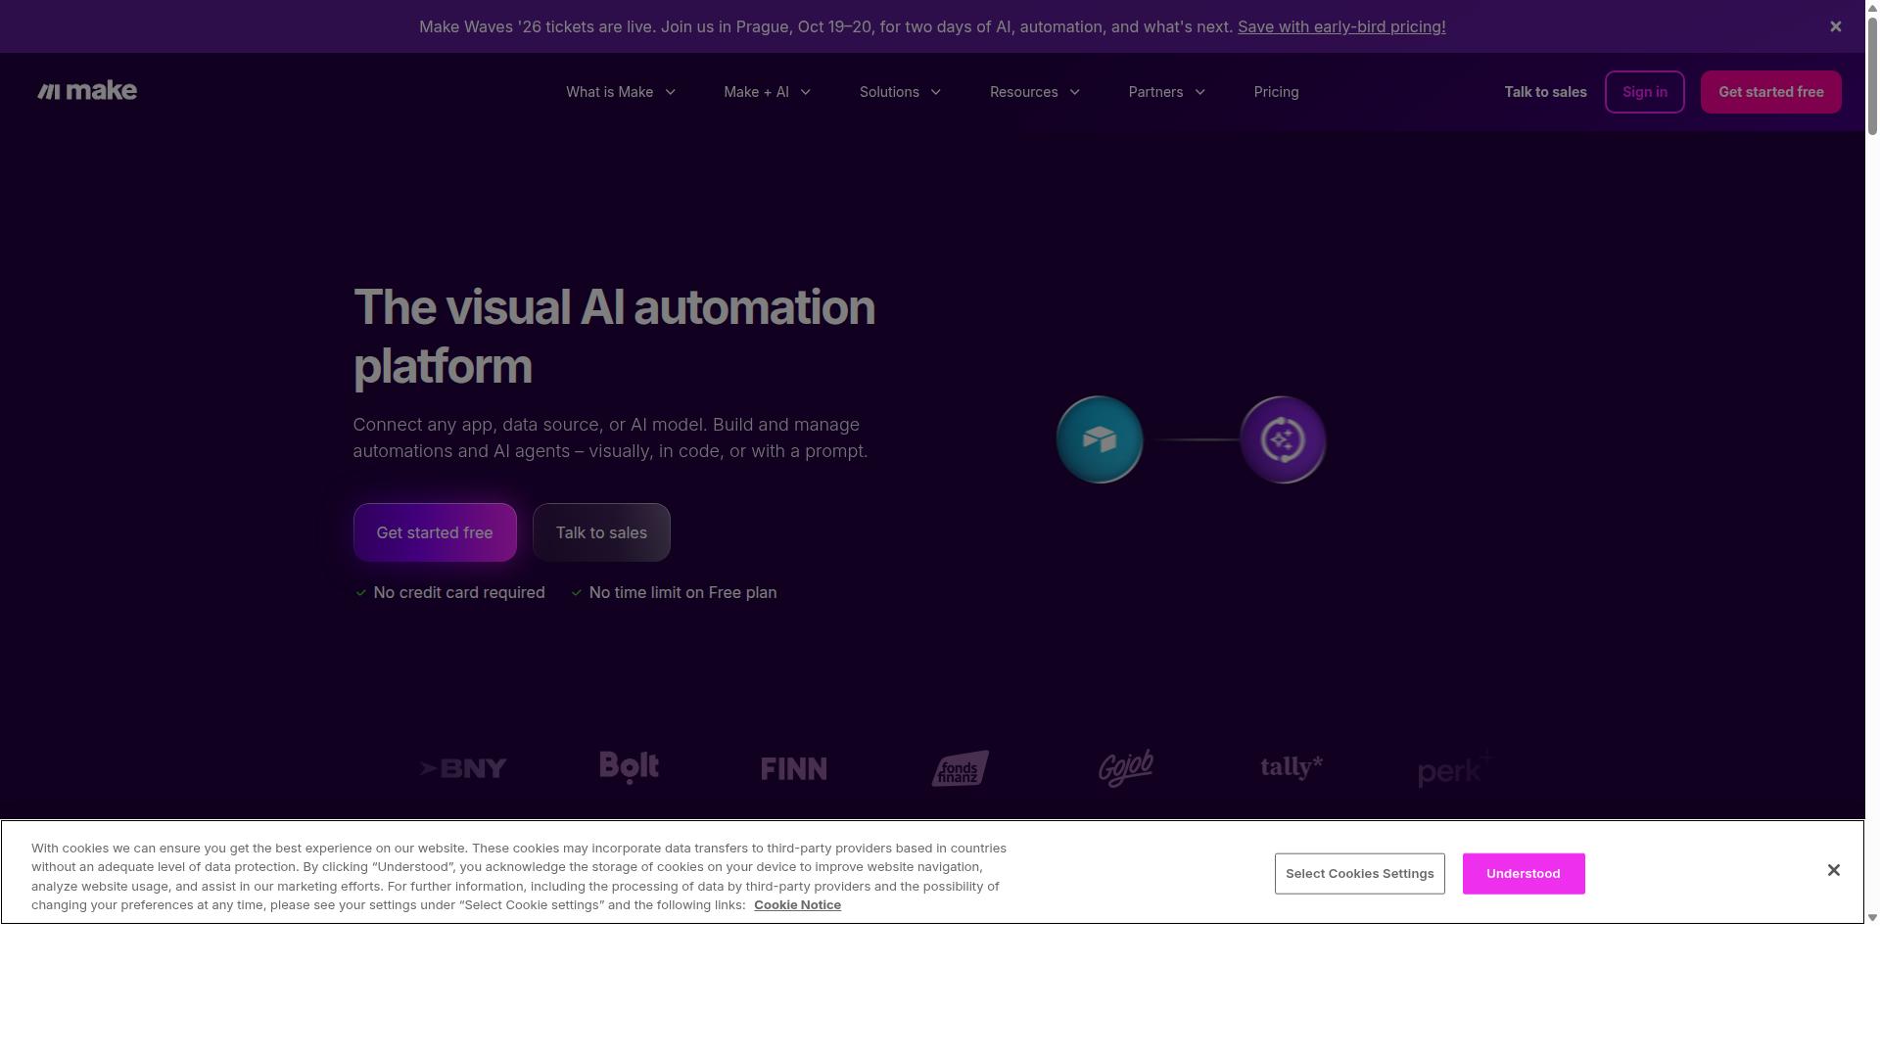Click the 'No time limit on Free plan' text
The image size is (1880, 1057).
click(682, 593)
